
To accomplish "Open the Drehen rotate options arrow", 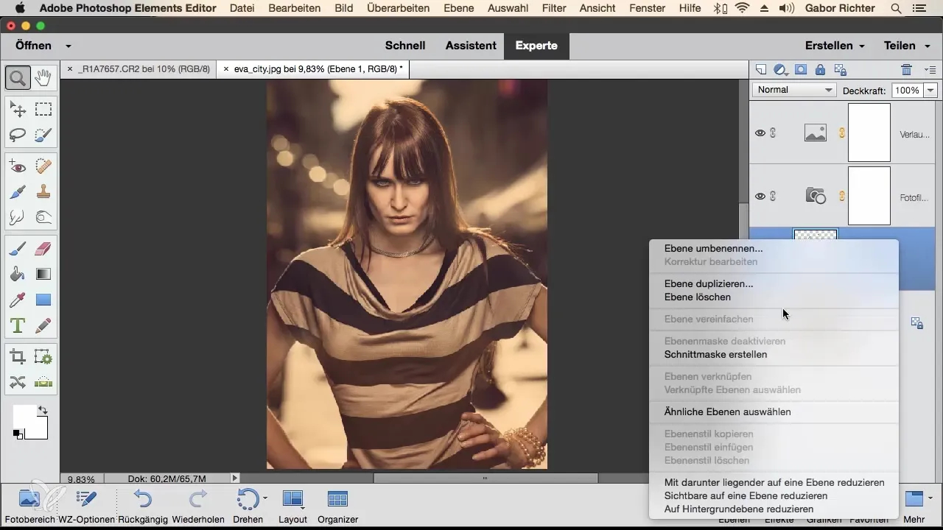I will (264, 499).
